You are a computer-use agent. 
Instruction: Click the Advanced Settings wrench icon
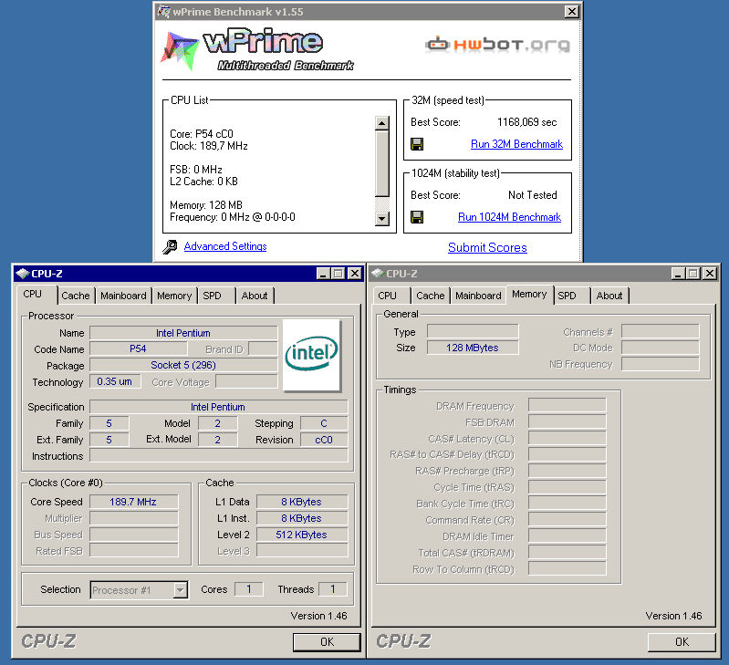coord(170,246)
